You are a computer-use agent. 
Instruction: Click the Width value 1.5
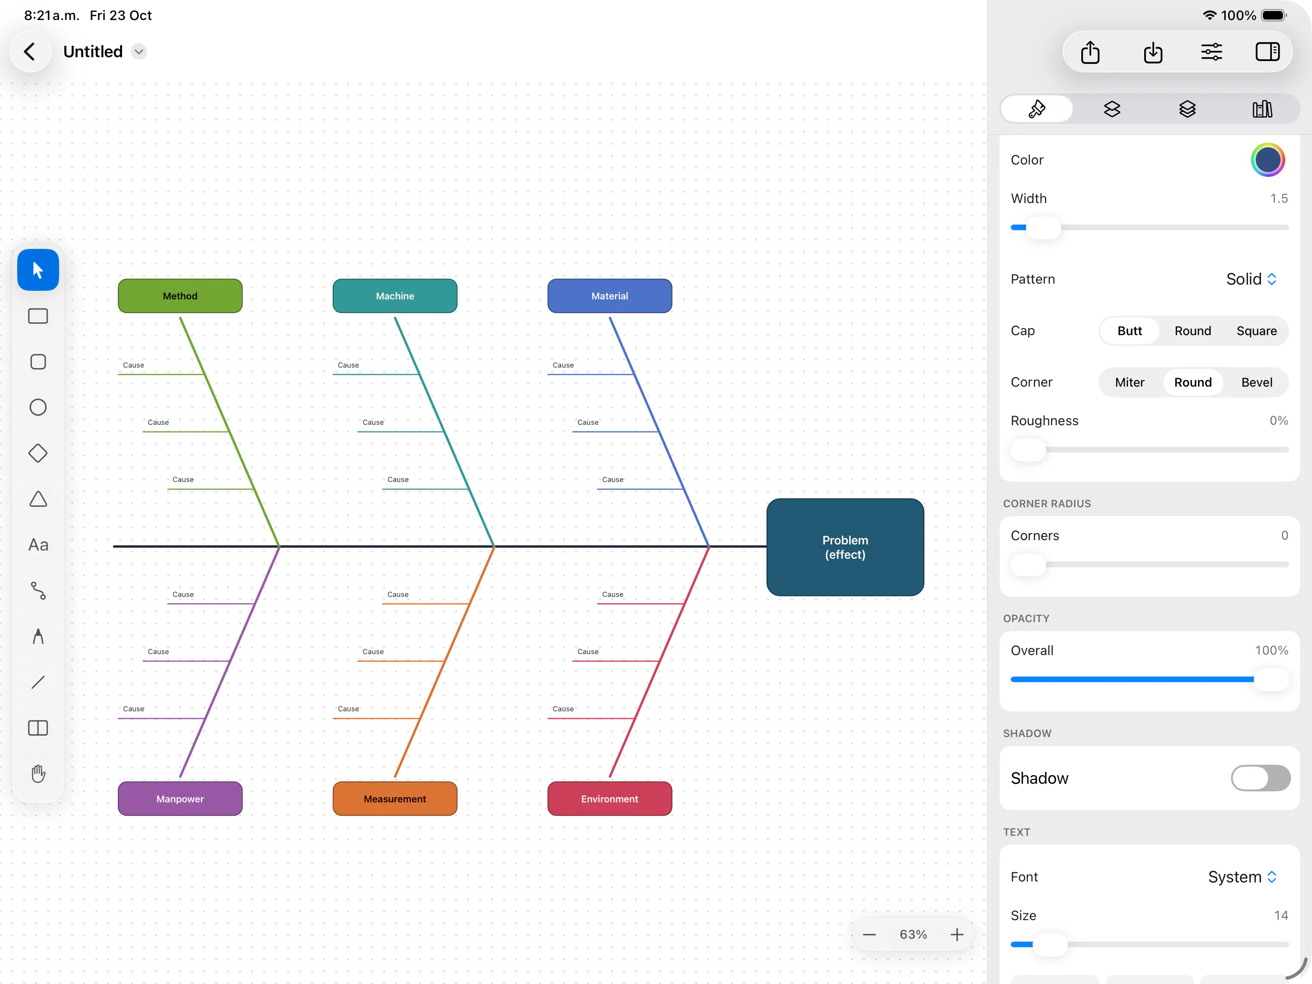click(1279, 199)
